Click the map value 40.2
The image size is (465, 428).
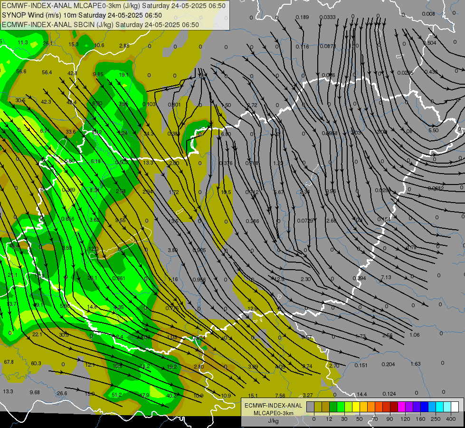[171, 396]
